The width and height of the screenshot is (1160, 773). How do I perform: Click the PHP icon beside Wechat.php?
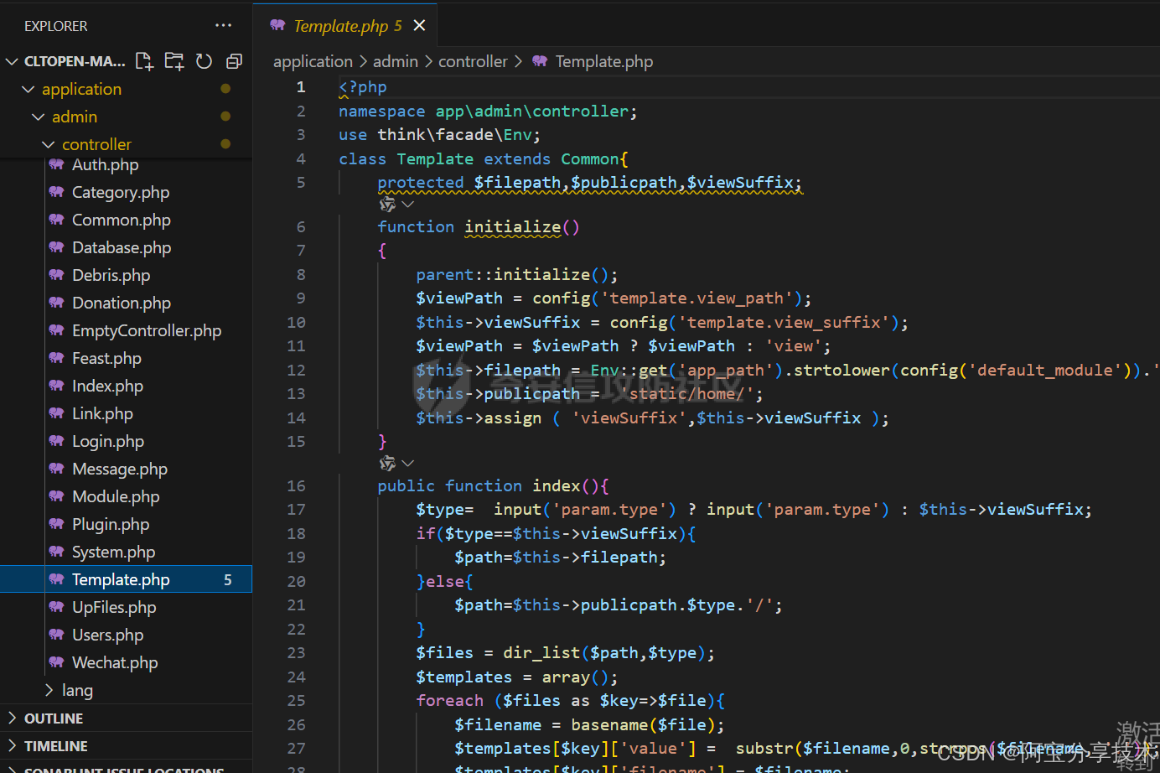coord(56,662)
